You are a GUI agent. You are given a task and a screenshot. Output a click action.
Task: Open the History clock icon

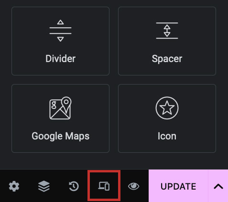[74, 186]
